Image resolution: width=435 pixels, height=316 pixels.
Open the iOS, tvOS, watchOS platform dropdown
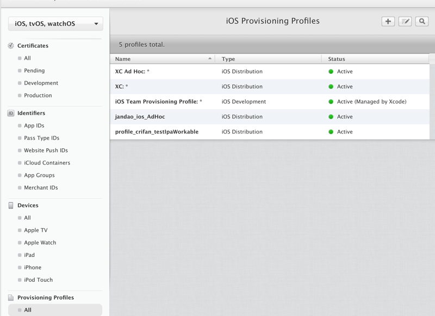point(55,24)
